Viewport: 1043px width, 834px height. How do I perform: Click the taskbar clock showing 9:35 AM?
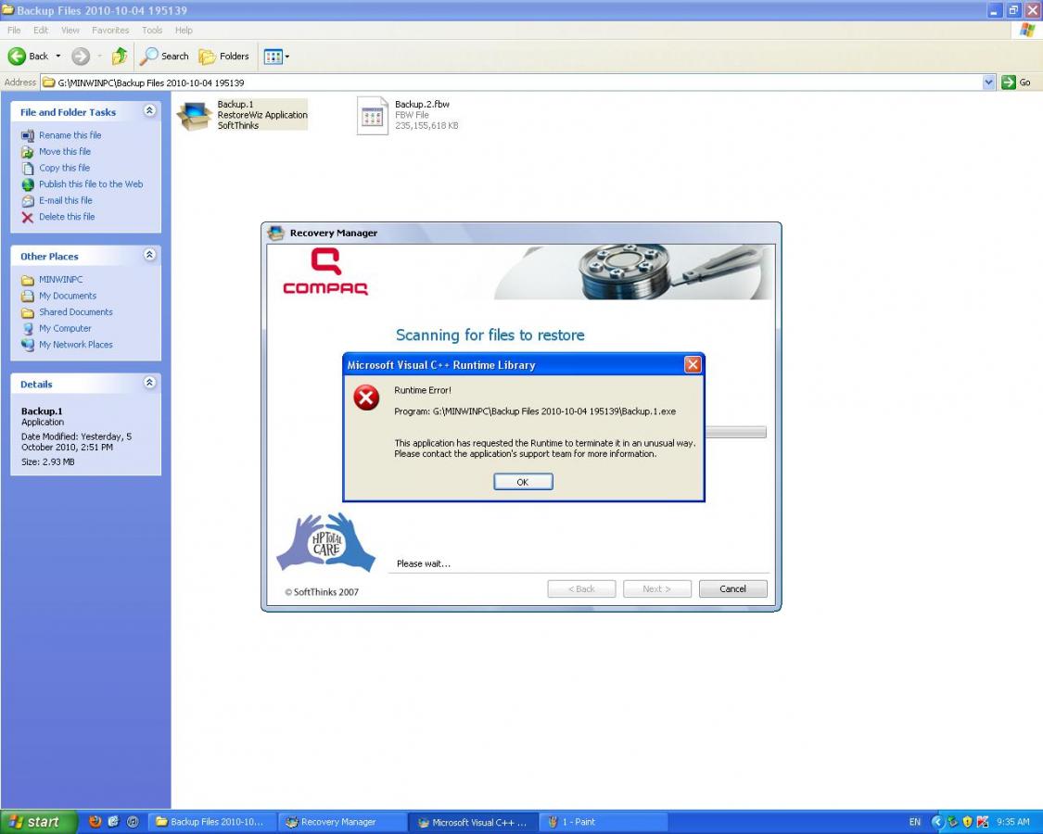(1013, 822)
